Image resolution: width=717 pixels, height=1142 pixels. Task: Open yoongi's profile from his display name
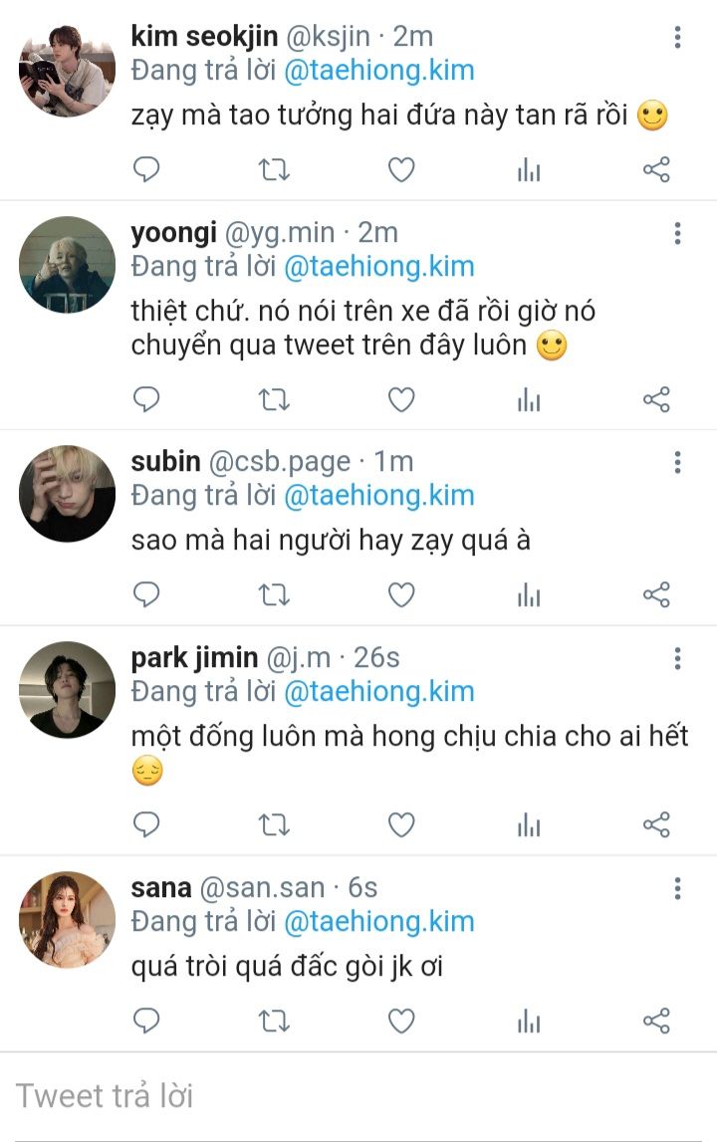pyautogui.click(x=172, y=233)
